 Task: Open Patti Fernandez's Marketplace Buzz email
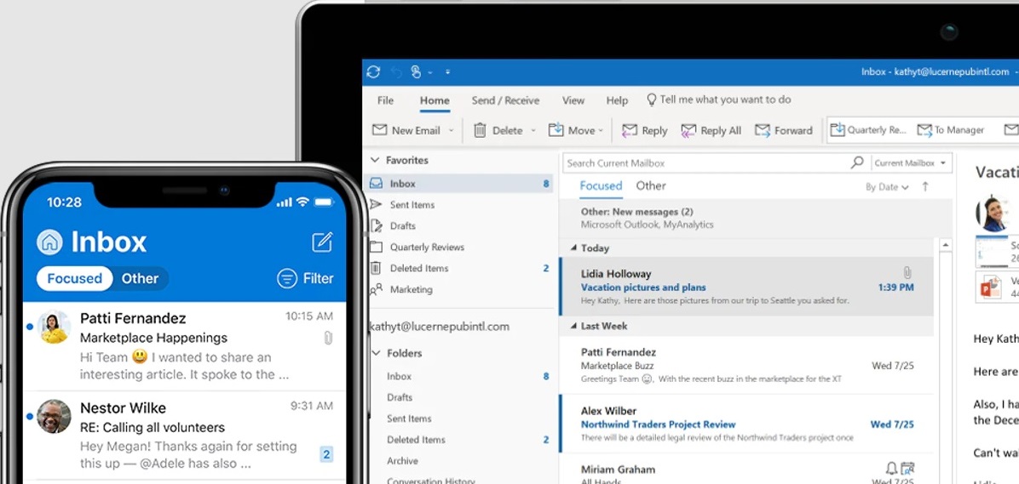(x=746, y=365)
